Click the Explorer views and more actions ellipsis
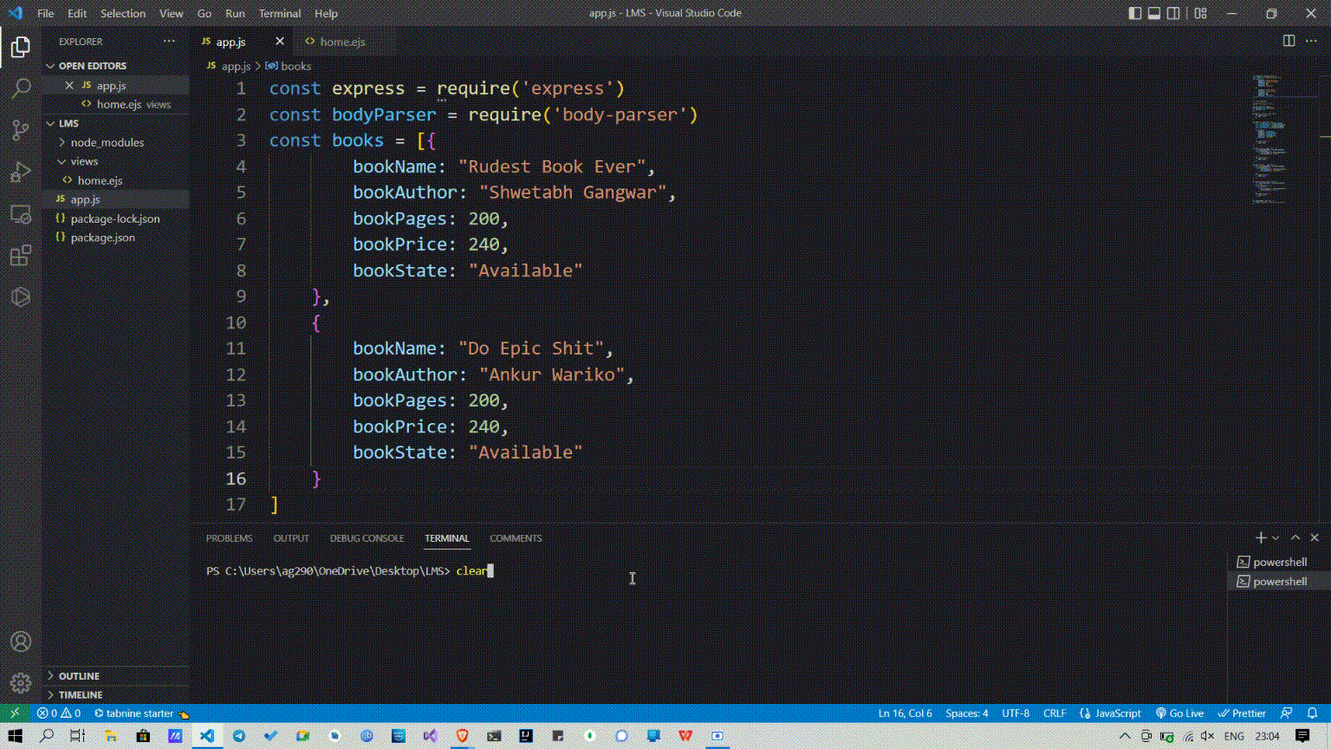The width and height of the screenshot is (1331, 749). coord(169,41)
